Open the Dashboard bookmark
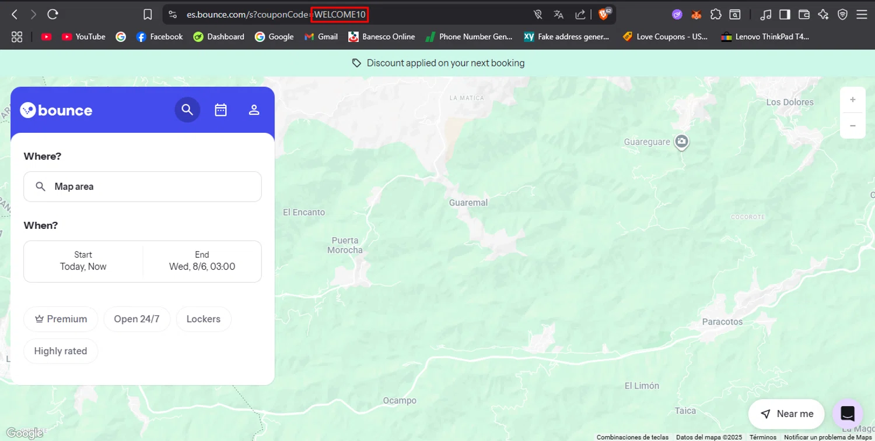The width and height of the screenshot is (875, 441). [x=219, y=37]
